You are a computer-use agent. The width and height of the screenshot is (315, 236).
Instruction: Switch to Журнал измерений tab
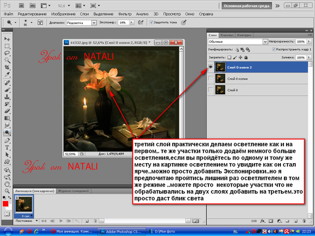point(73,191)
